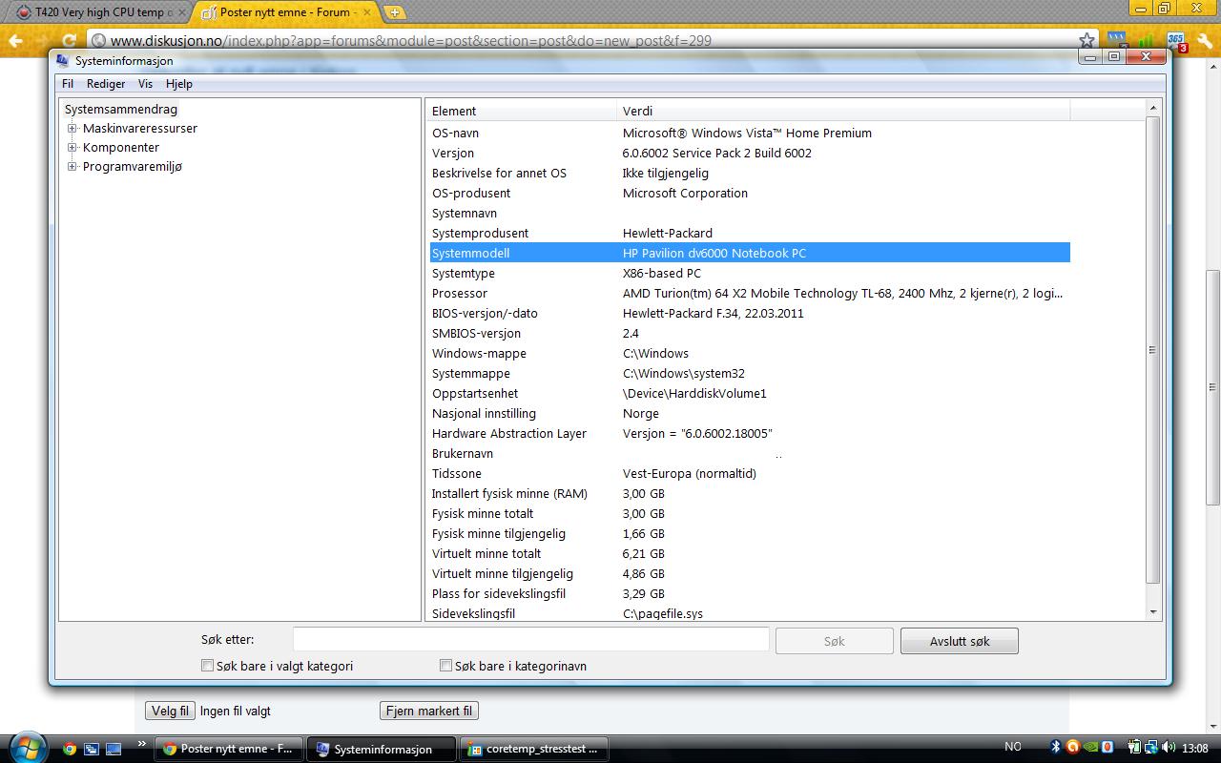1221x763 pixels.
Task: Click the Systeminformasjon taskbar button
Action: coord(382,749)
